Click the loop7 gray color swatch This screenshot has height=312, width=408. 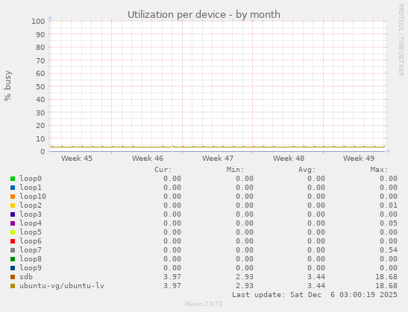tap(13, 250)
